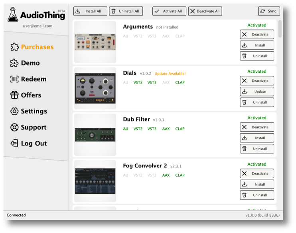
Task: Click the Purchases puzzle piece icon
Action: [14, 47]
